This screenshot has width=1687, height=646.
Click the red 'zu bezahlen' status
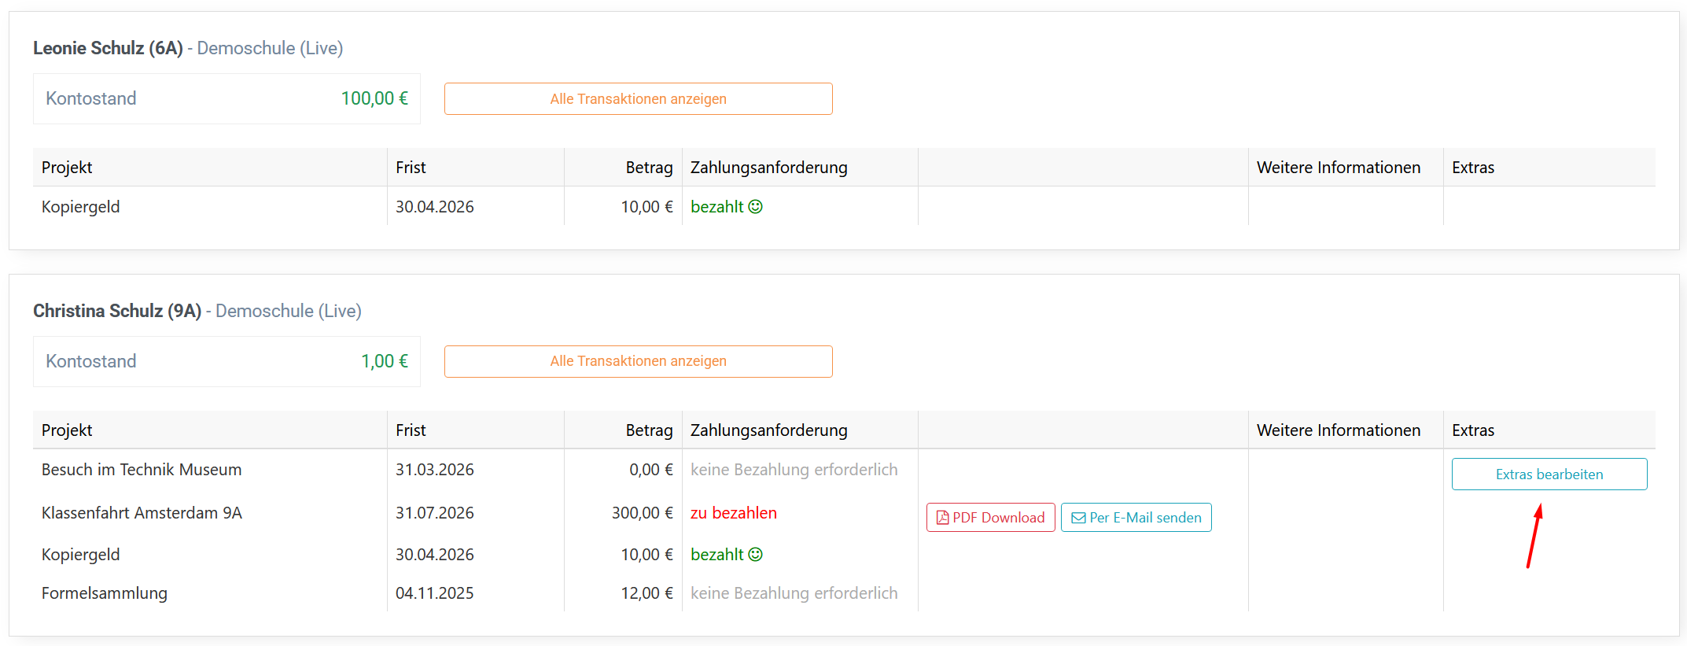click(x=733, y=513)
